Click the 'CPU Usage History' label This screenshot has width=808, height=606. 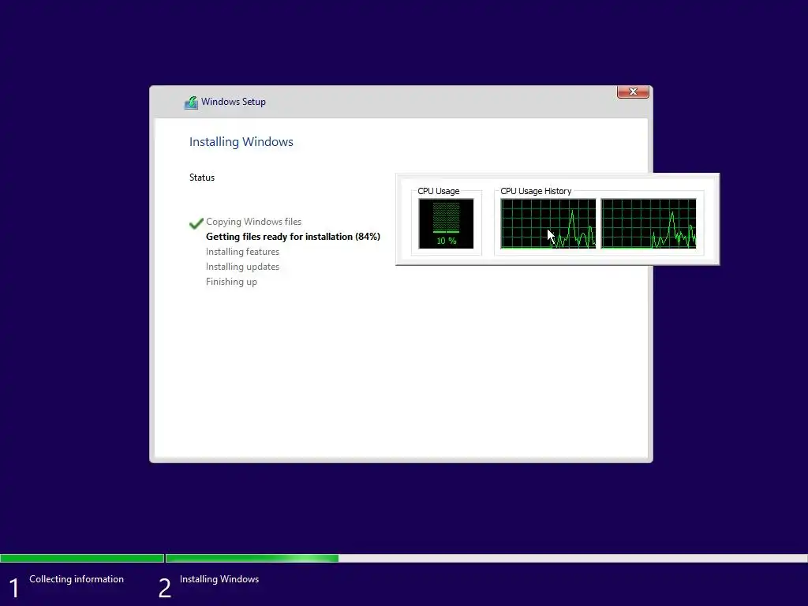point(536,191)
